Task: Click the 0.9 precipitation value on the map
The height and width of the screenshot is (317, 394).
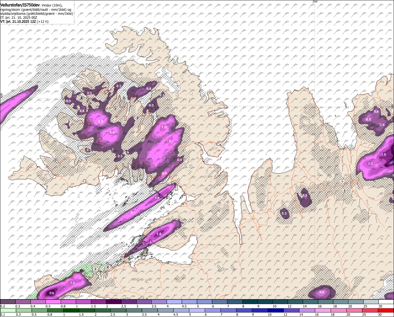Action: click(112, 133)
